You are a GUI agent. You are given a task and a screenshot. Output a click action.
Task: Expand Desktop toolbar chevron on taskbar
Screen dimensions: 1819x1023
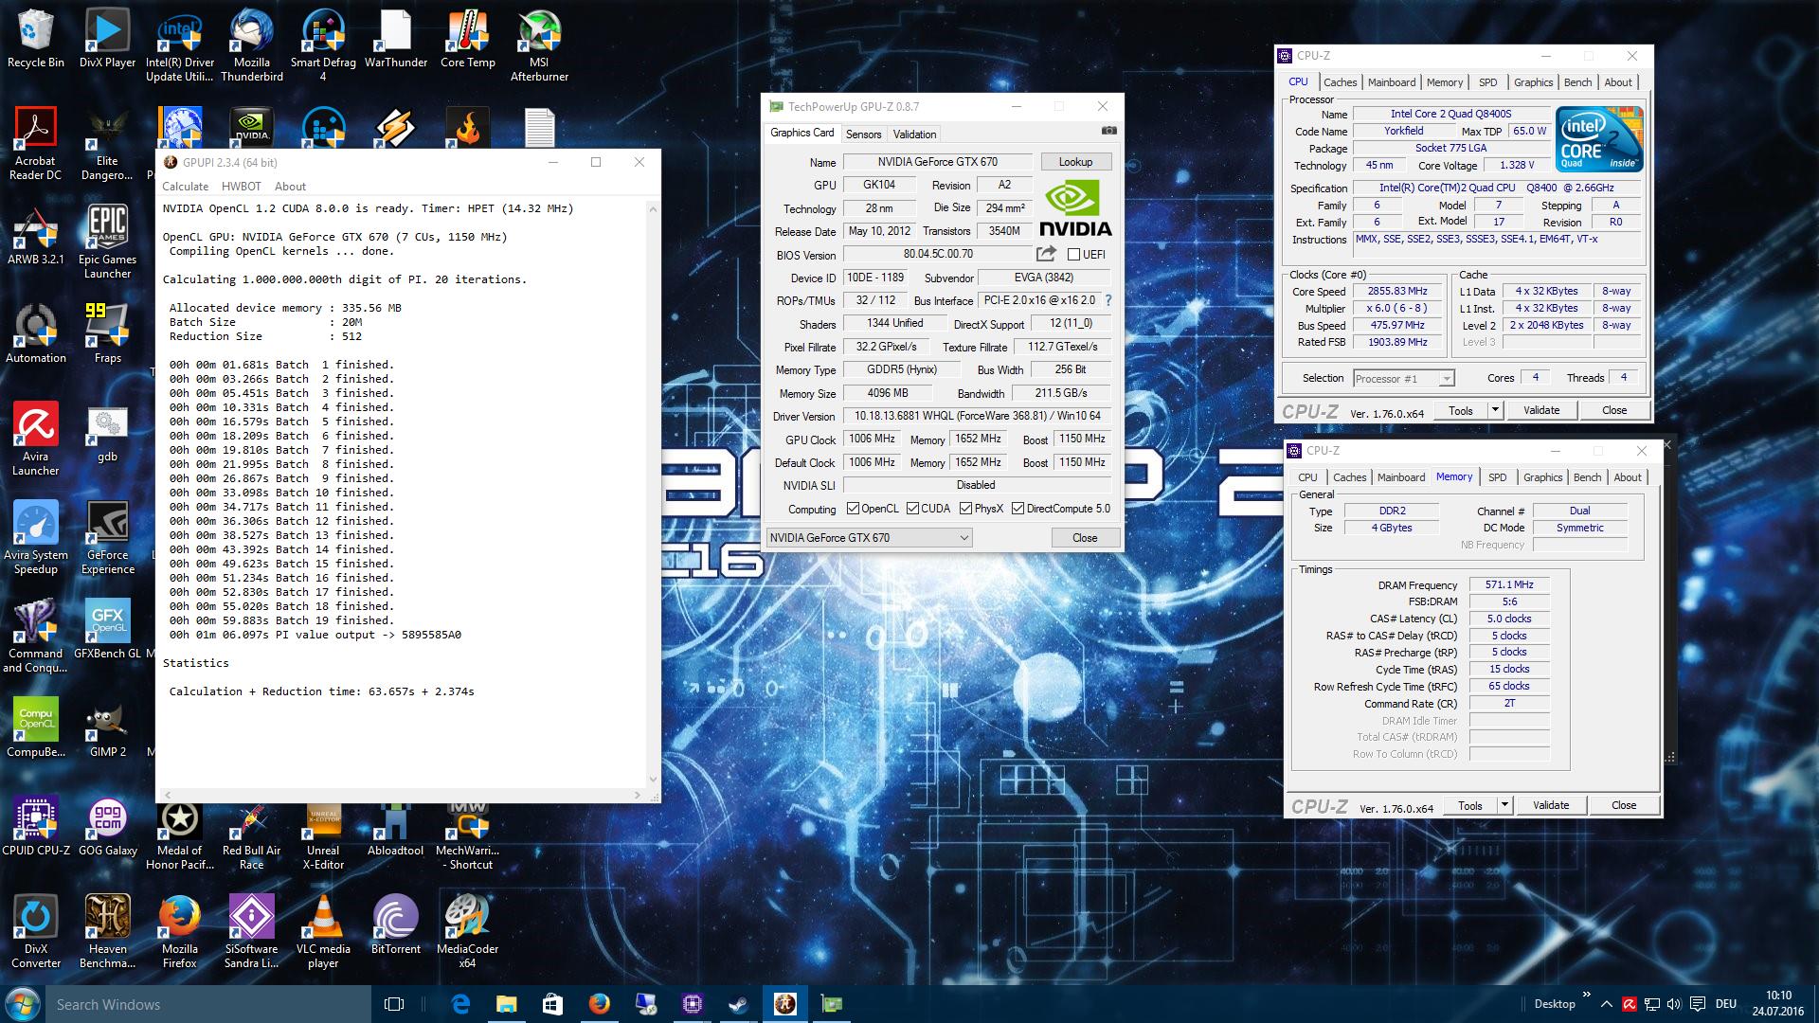(1586, 995)
